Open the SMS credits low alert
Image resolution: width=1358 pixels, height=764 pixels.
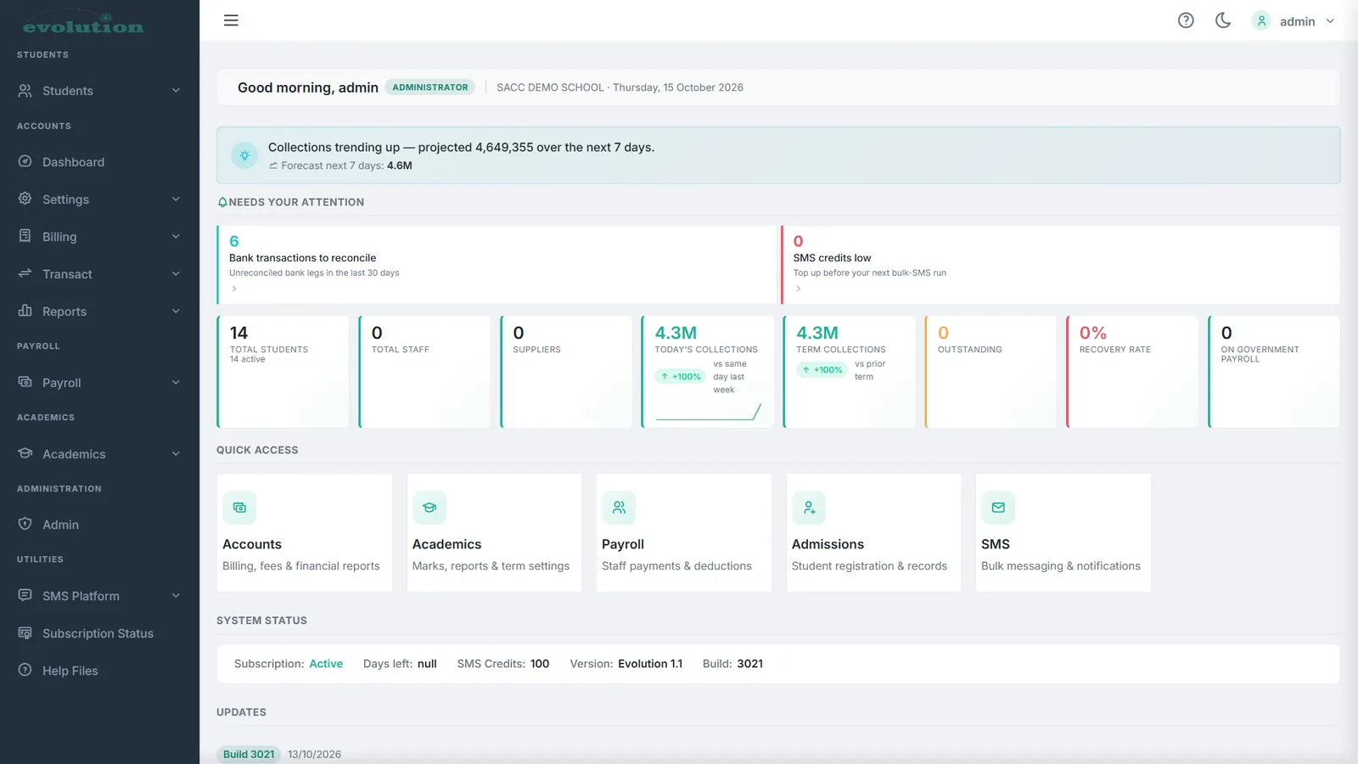tap(1060, 265)
